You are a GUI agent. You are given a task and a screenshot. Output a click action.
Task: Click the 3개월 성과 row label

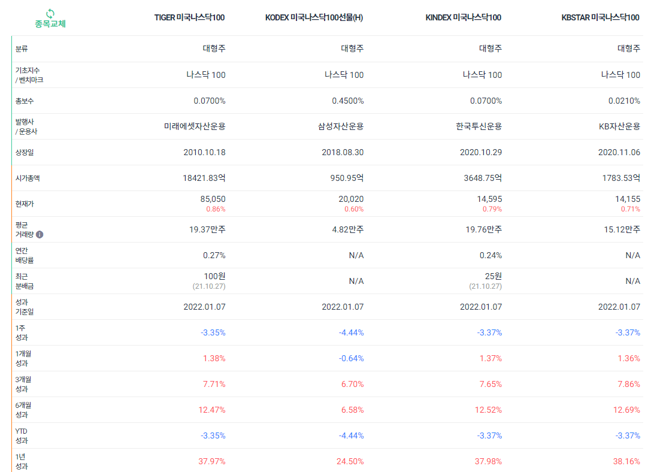[23, 385]
